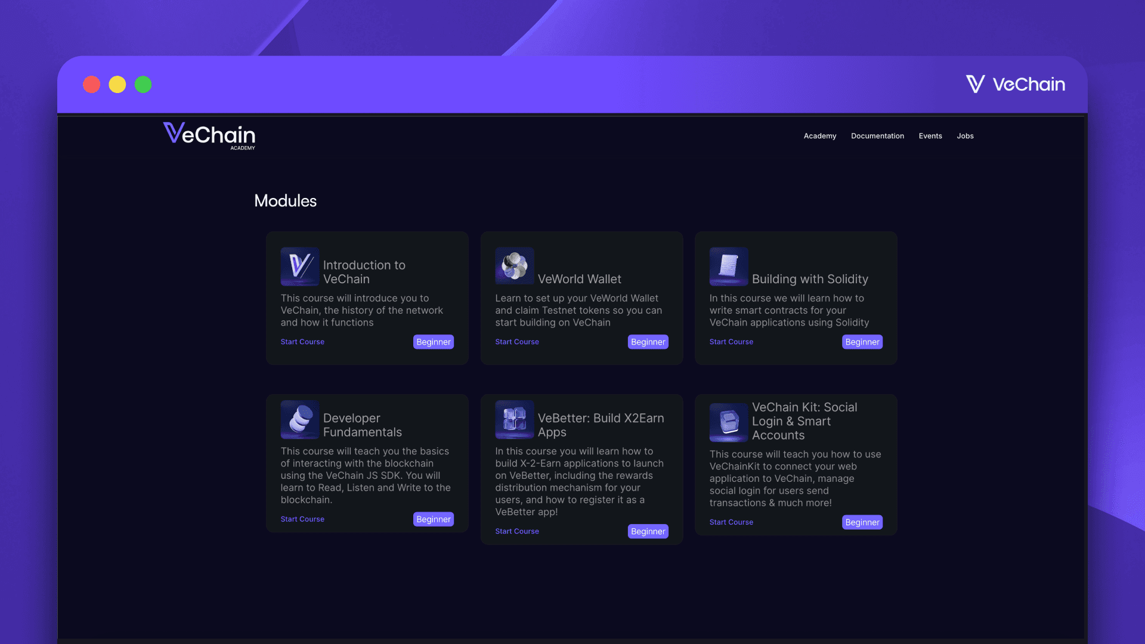Image resolution: width=1145 pixels, height=644 pixels.
Task: Click the Beginner badge on VeChain Kit card
Action: (x=862, y=522)
